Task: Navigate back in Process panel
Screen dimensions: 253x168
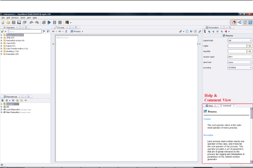Action: (x=53, y=31)
